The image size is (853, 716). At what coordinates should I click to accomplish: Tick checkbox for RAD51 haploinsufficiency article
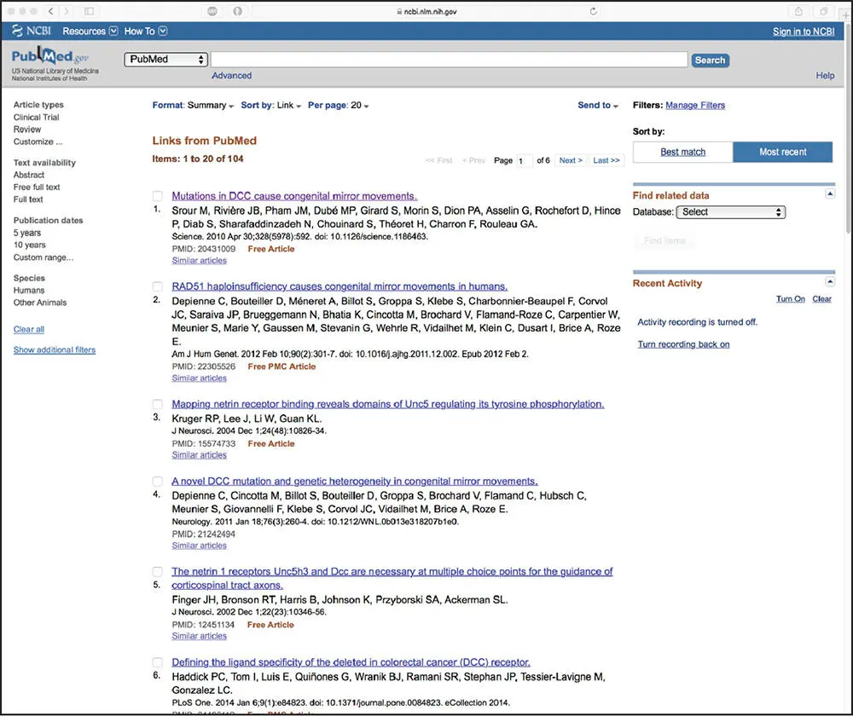tap(158, 286)
